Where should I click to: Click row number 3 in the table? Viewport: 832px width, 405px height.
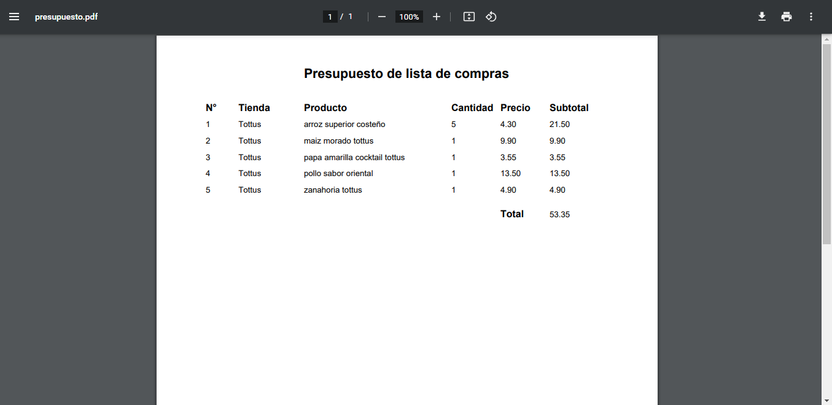(208, 157)
